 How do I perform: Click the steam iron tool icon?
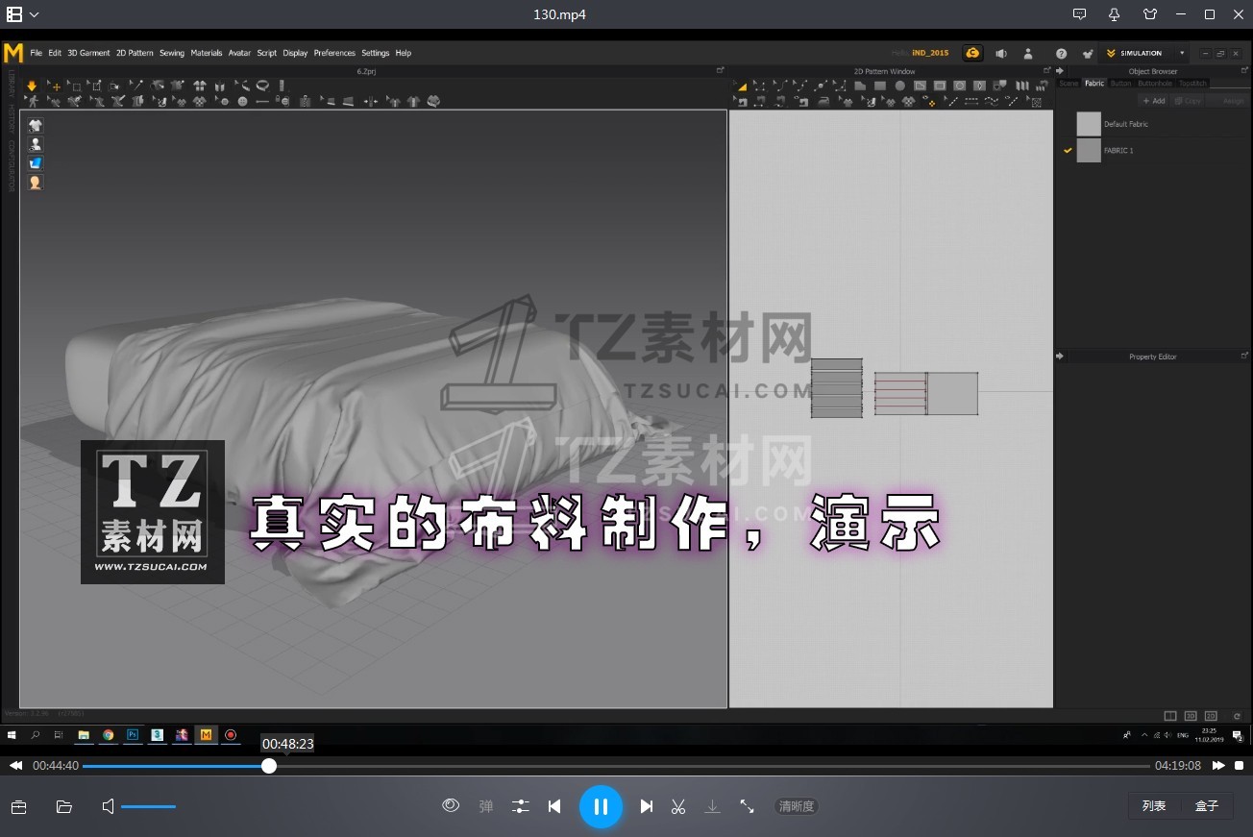click(824, 102)
